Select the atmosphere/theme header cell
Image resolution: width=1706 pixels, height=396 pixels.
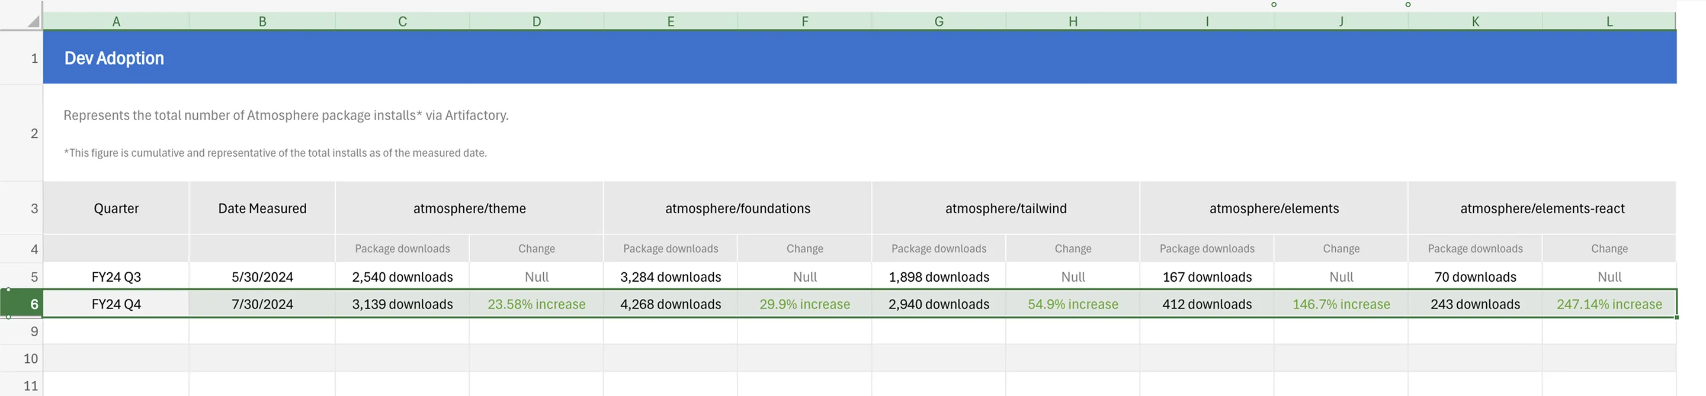pos(469,208)
